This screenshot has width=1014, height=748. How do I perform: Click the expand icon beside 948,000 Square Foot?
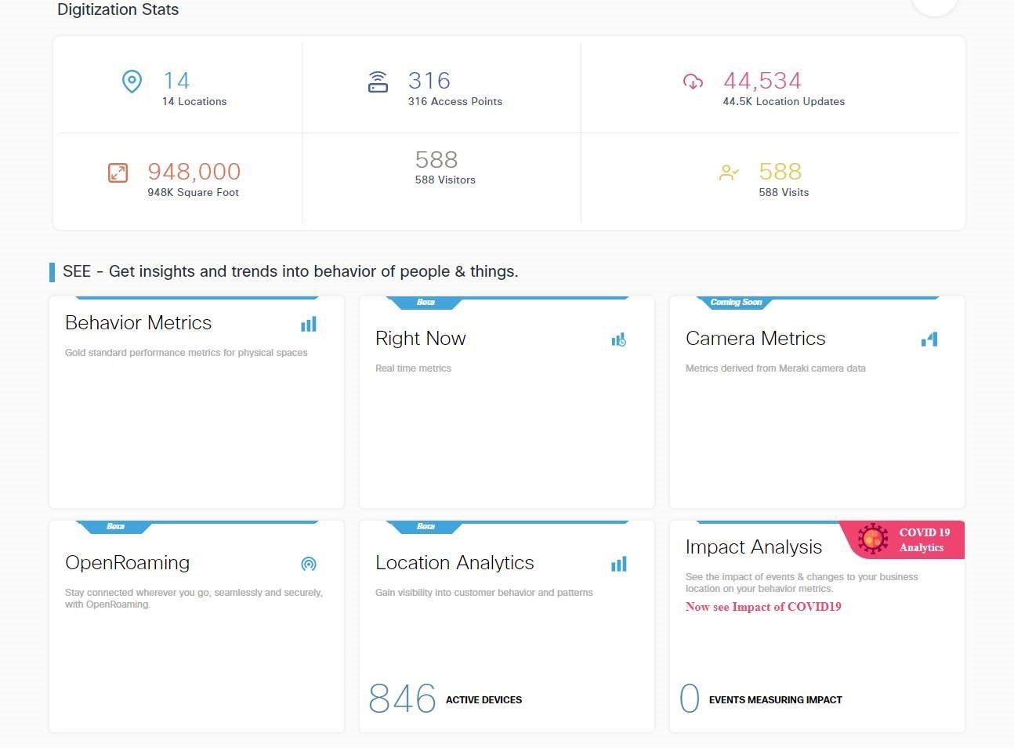(118, 172)
